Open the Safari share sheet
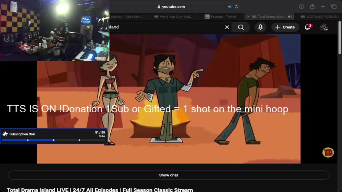This screenshot has width=342, height=192. click(x=312, y=7)
